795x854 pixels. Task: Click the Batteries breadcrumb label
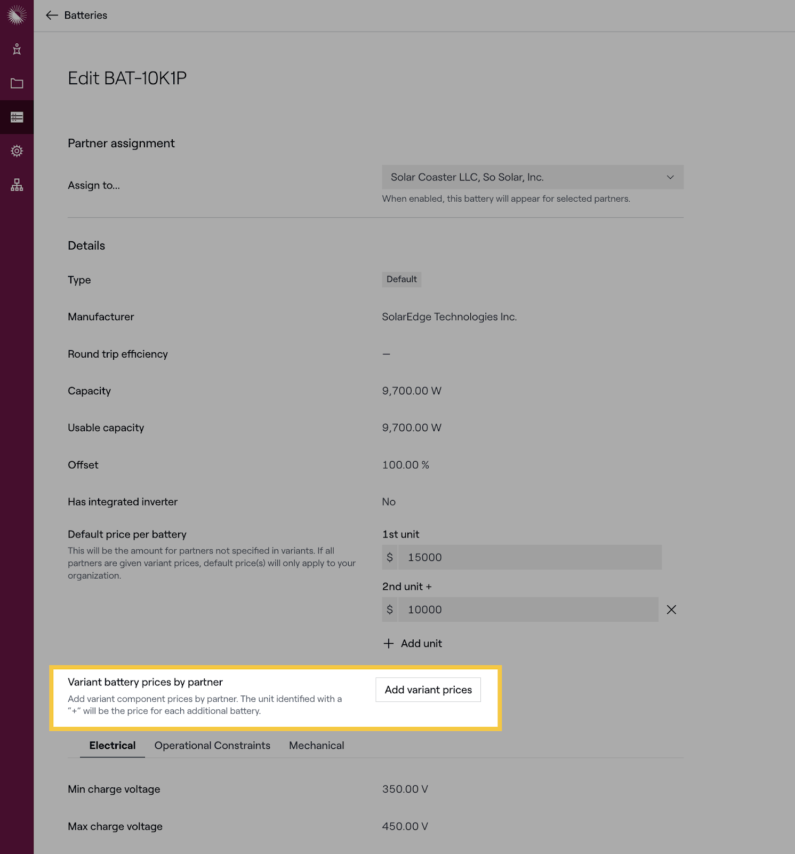86,15
